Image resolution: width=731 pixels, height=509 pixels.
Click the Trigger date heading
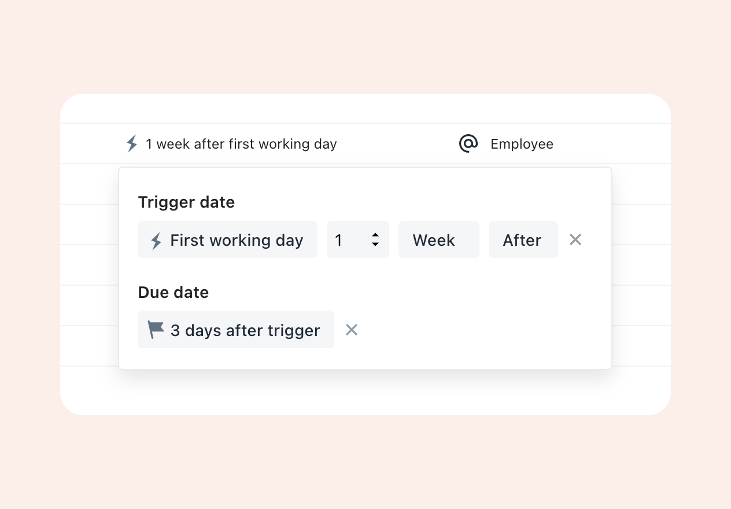tap(186, 202)
